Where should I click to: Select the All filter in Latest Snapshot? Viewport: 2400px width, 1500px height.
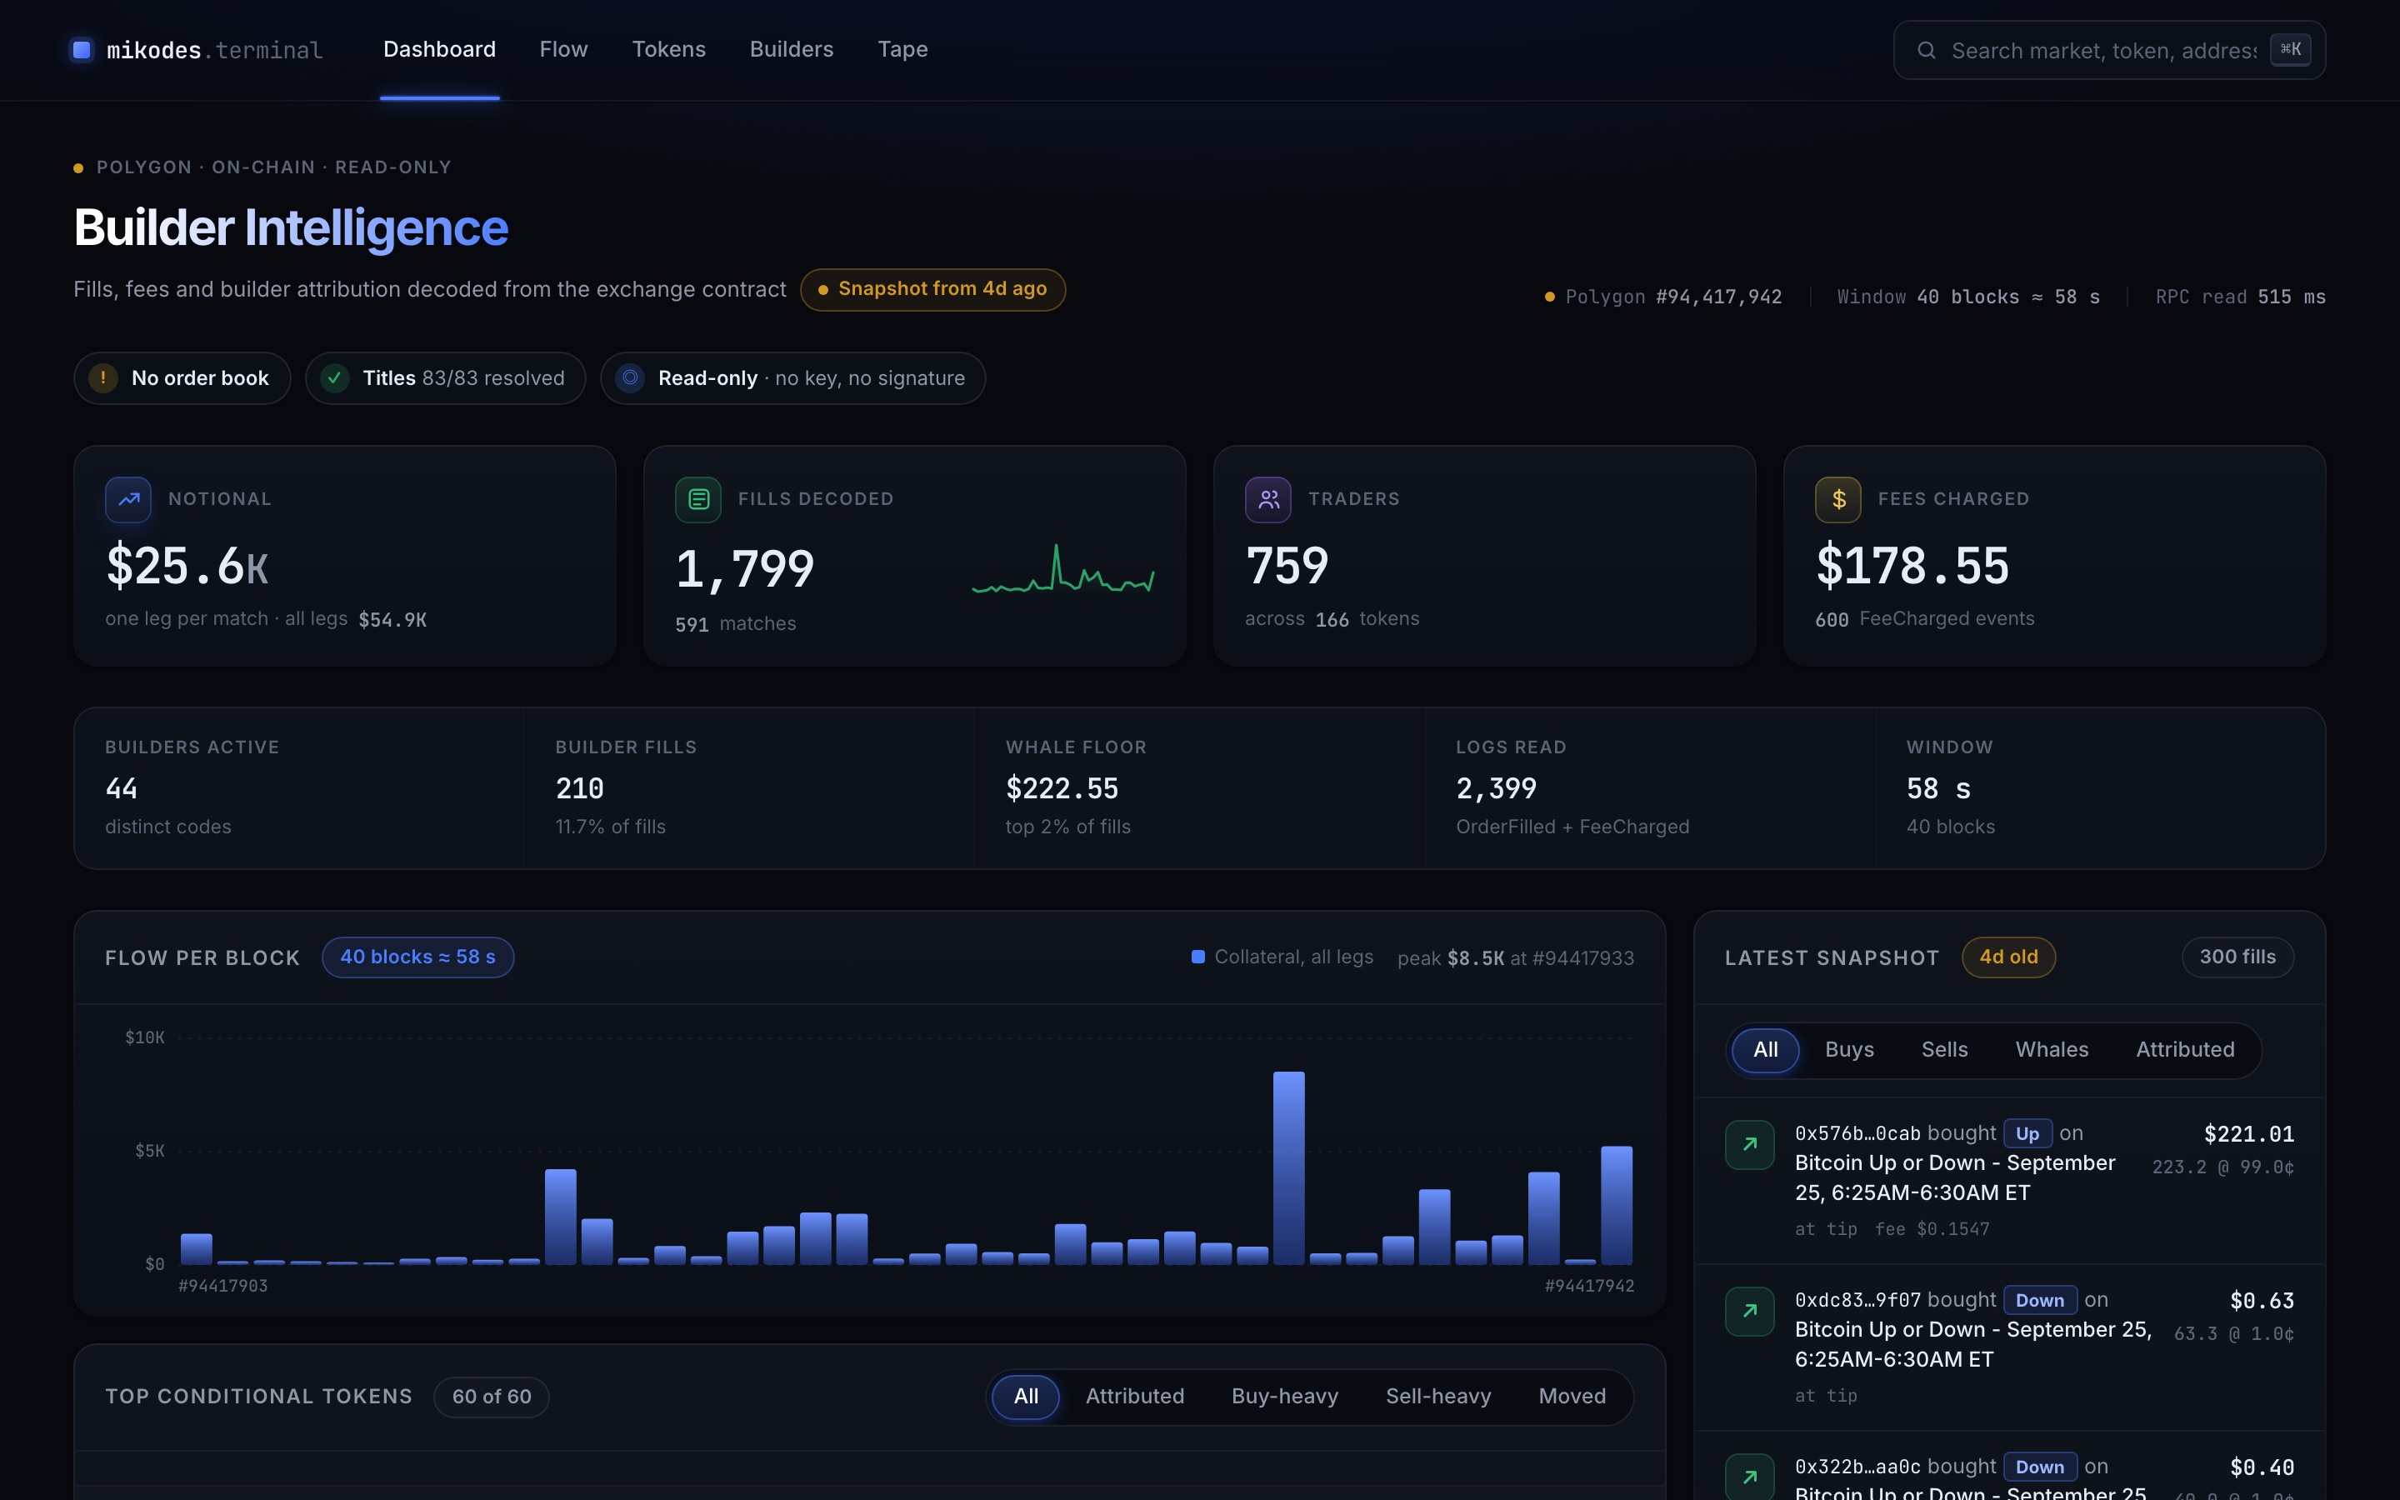tap(1765, 1050)
